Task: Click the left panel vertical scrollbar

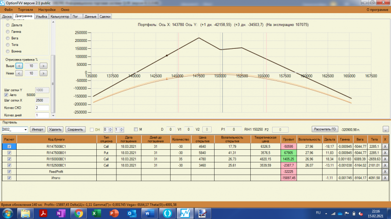Action: (53, 69)
